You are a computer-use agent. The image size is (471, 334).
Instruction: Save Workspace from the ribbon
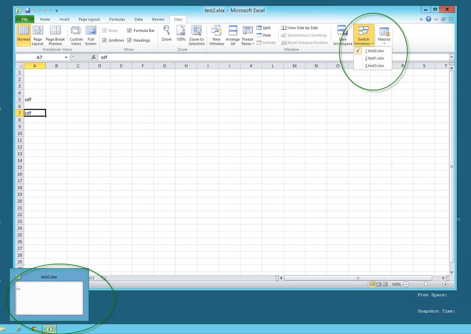342,35
